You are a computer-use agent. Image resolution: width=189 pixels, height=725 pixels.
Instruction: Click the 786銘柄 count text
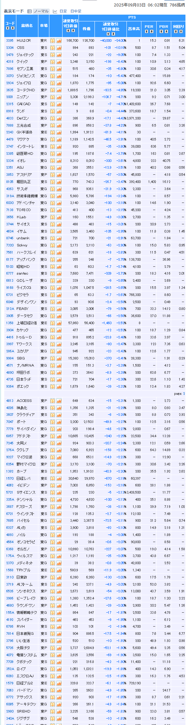177,5
